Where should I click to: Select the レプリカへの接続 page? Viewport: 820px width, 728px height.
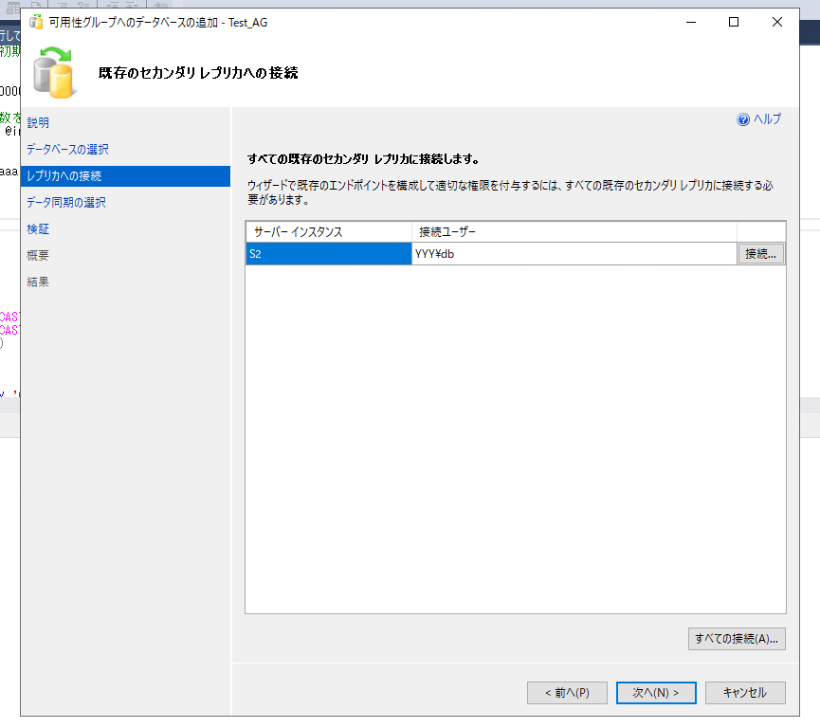(x=125, y=175)
